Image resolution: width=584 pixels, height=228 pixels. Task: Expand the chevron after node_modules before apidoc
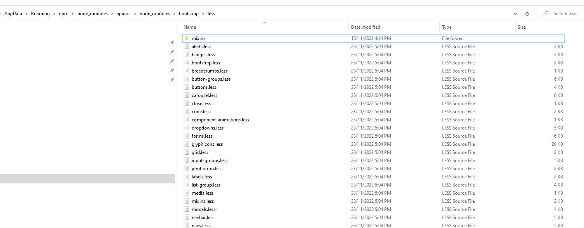click(x=112, y=14)
